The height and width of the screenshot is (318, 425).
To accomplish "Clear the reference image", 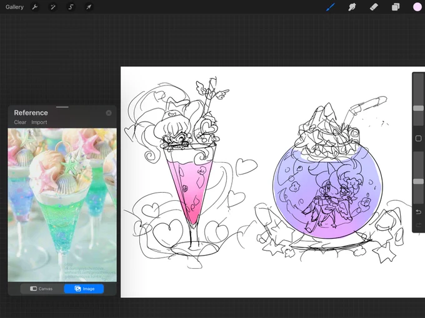I will coord(20,122).
